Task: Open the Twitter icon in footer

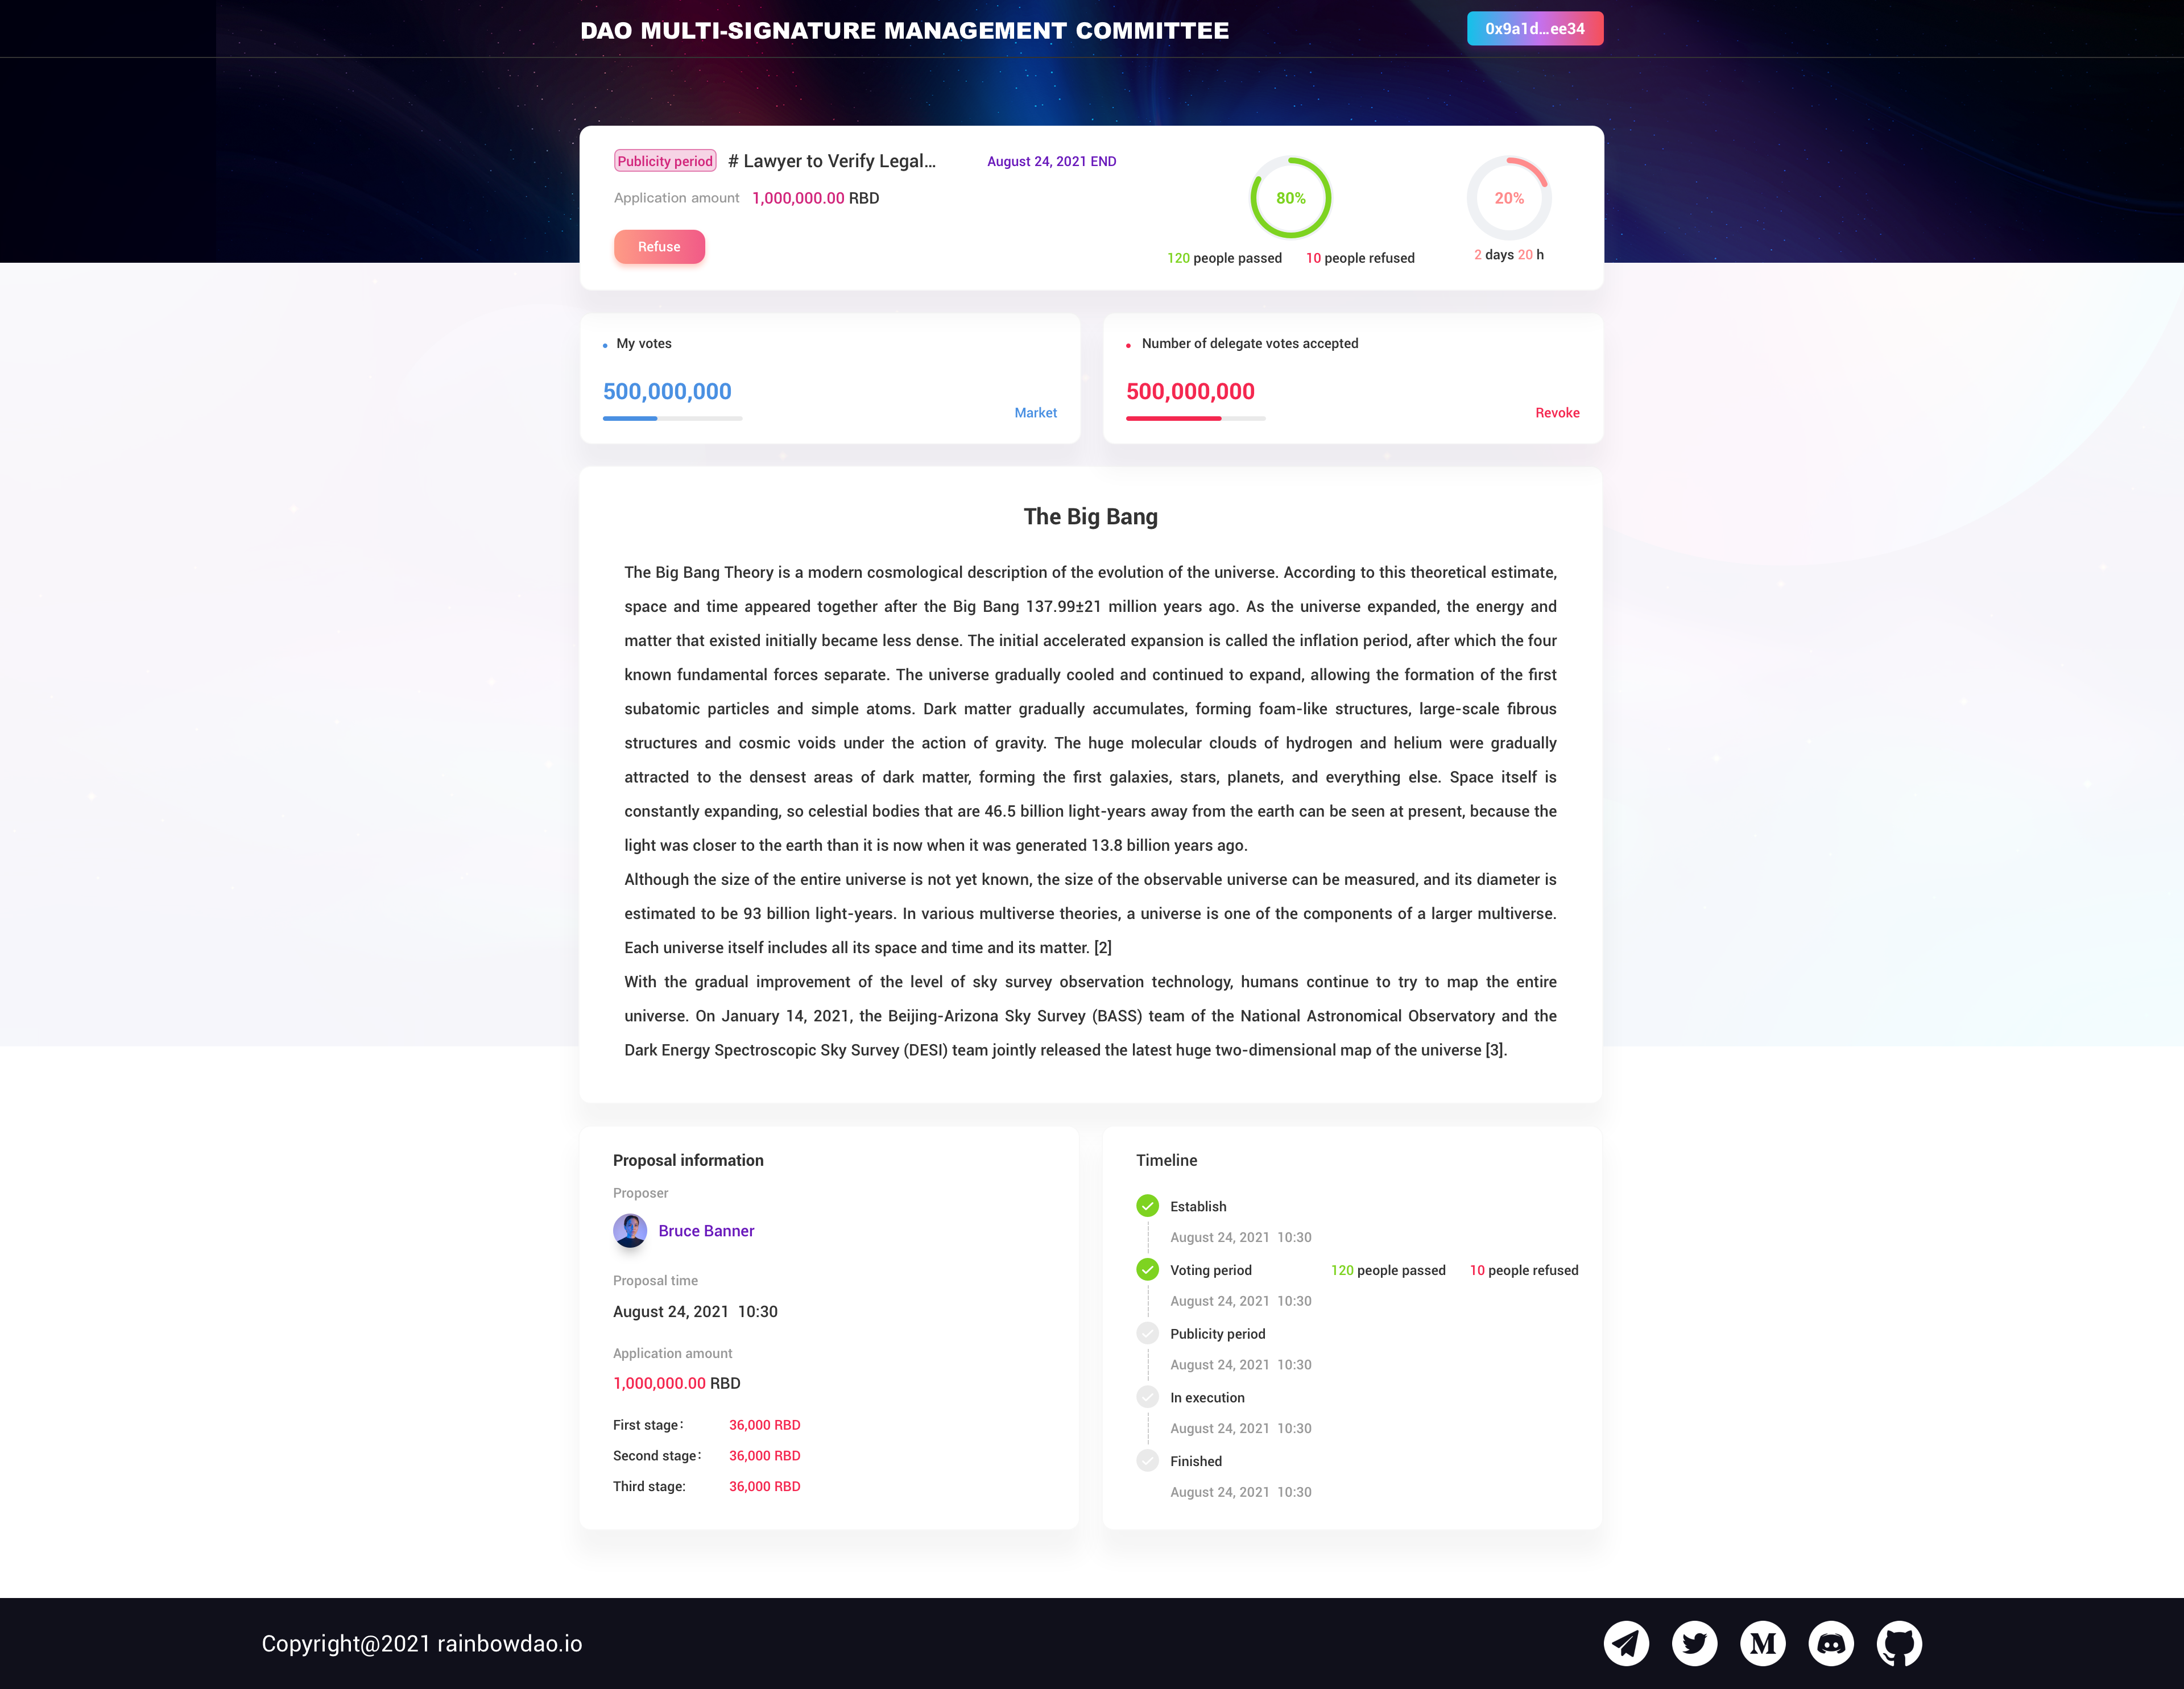Action: 1694,1643
